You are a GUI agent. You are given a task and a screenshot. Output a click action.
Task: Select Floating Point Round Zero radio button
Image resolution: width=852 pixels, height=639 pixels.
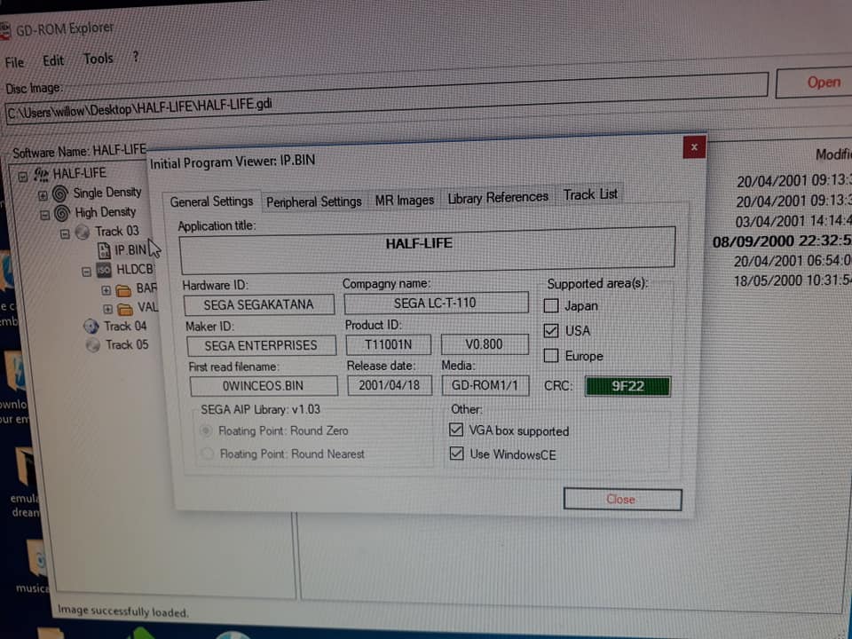point(206,431)
